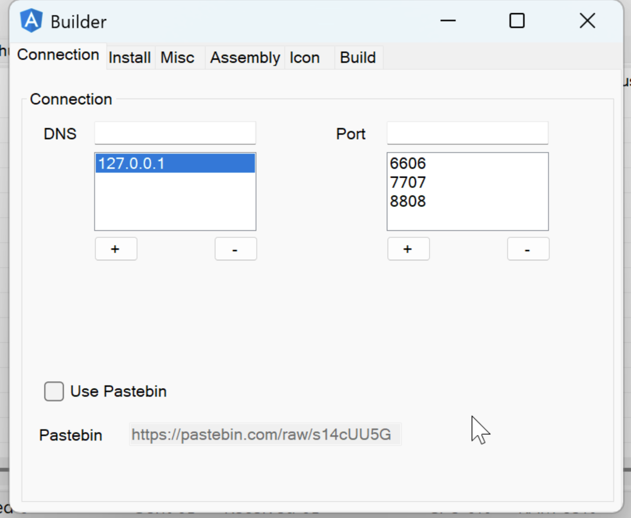Screen dimensions: 631x518
Task: Click the Port input field
Action: point(467,133)
